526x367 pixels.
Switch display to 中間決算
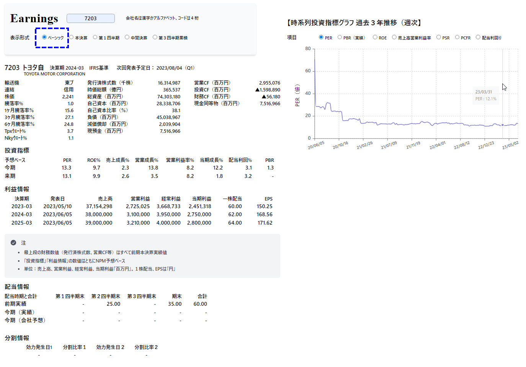click(127, 37)
